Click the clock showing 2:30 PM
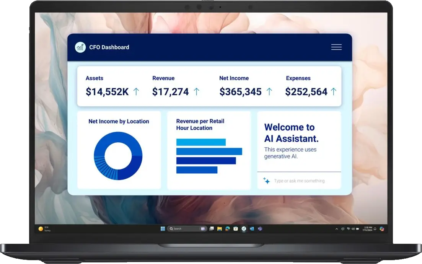Screen dimensions: 422x264 coord(368,229)
